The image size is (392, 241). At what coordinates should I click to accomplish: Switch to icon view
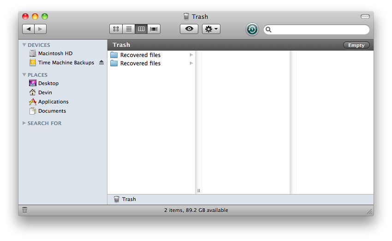coord(116,29)
